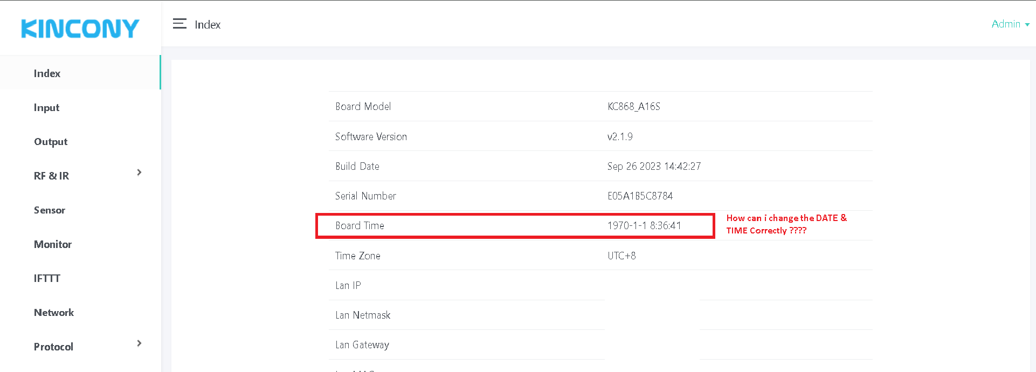Click the Time Zone UTC+8 value

[621, 256]
